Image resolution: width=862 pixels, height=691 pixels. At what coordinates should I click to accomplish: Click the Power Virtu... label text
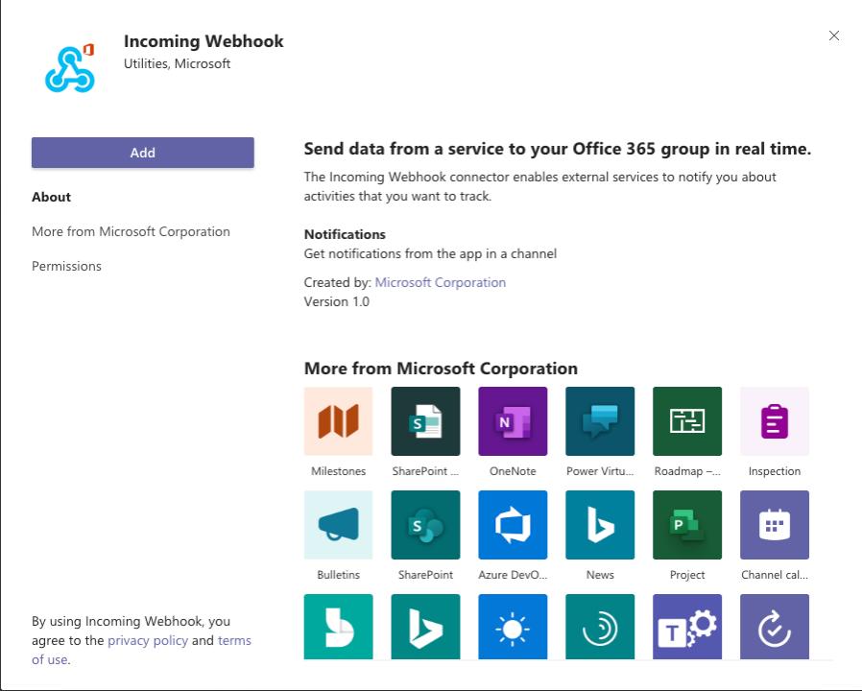(x=600, y=471)
